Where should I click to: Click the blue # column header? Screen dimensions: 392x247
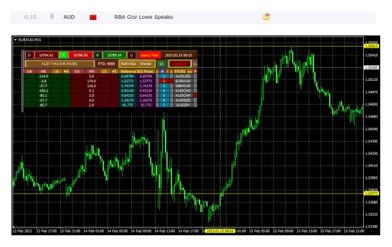pyautogui.click(x=162, y=71)
